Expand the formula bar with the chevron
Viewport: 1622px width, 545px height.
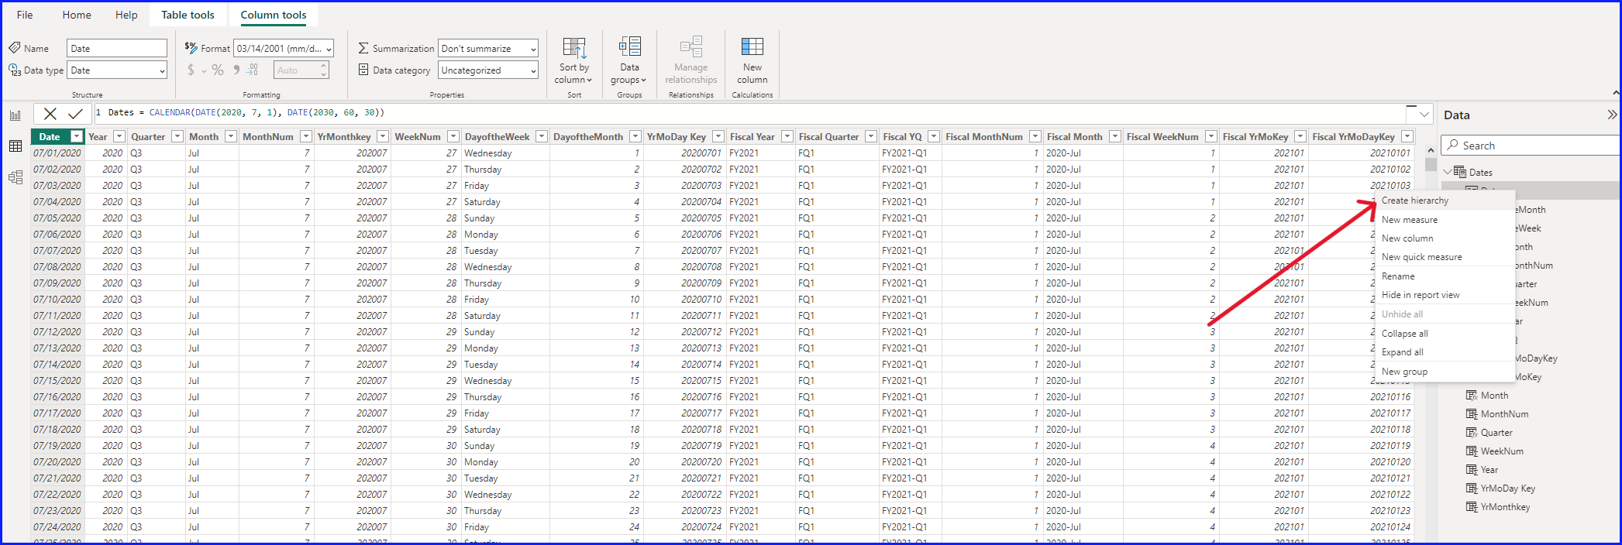click(x=1424, y=115)
